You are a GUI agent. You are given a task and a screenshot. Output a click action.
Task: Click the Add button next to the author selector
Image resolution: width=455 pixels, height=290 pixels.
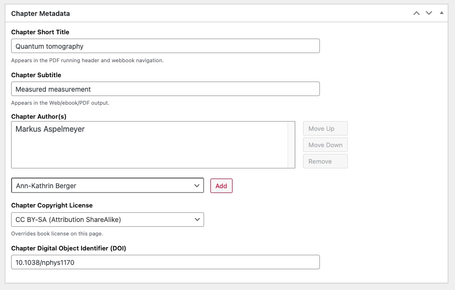pos(221,186)
